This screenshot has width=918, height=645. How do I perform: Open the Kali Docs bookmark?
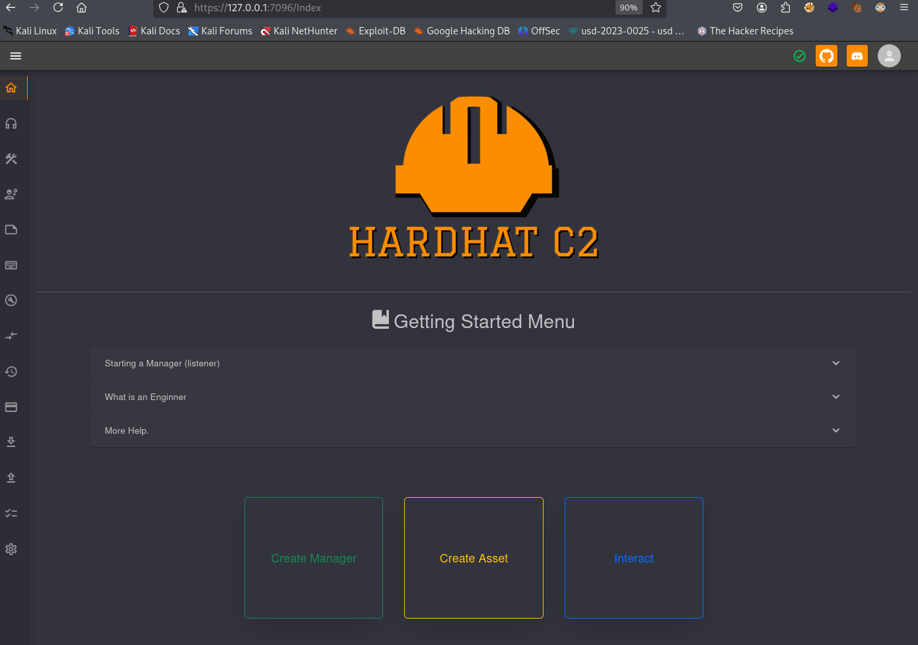[x=155, y=31]
